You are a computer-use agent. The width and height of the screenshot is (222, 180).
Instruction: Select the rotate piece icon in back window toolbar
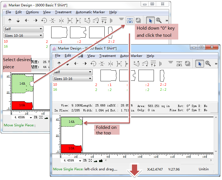[x=44, y=20]
